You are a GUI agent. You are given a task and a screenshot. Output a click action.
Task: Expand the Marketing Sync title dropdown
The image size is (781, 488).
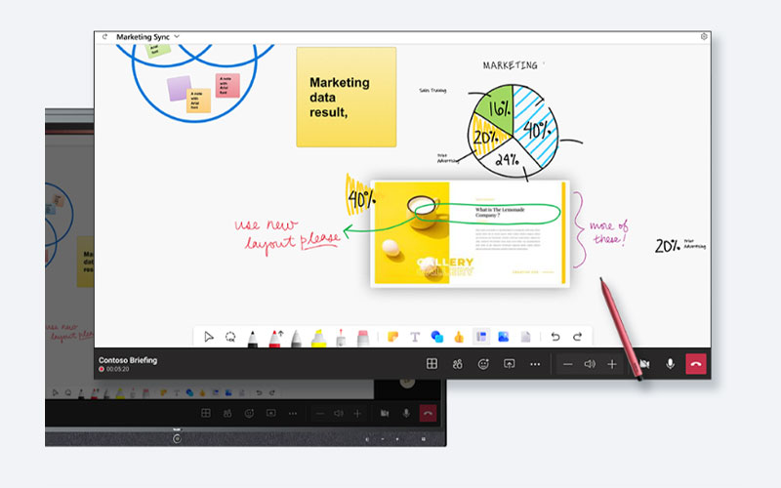point(177,37)
